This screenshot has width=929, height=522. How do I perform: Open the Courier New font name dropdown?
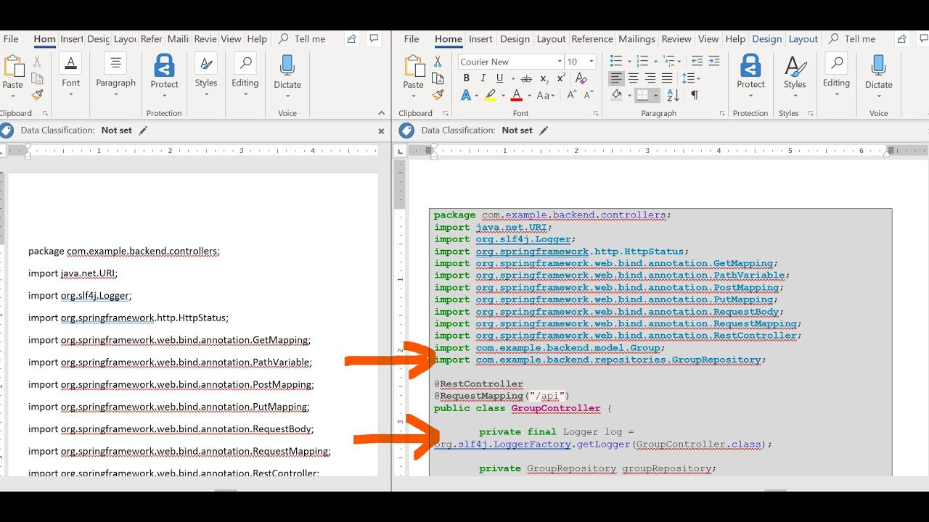560,62
